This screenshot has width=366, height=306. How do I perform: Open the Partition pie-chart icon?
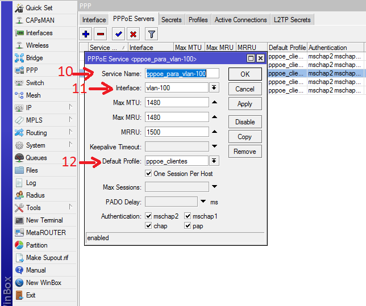tap(19, 245)
